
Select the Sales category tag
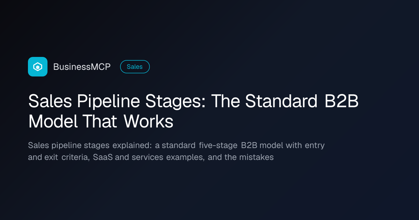(x=135, y=67)
